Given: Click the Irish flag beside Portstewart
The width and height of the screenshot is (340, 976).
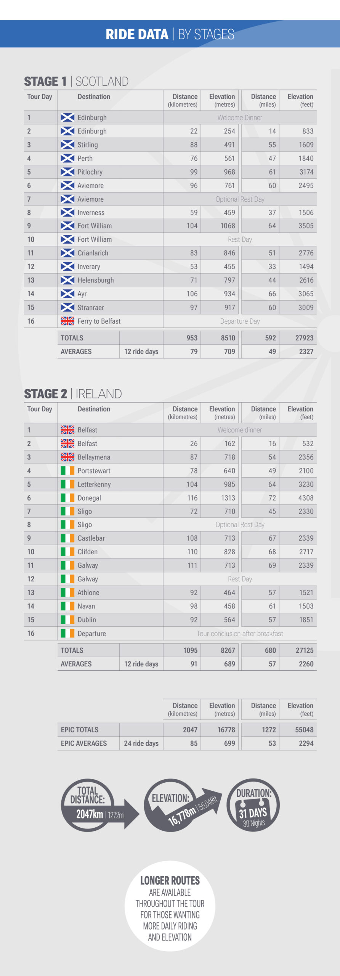Looking at the screenshot, I should (67, 470).
